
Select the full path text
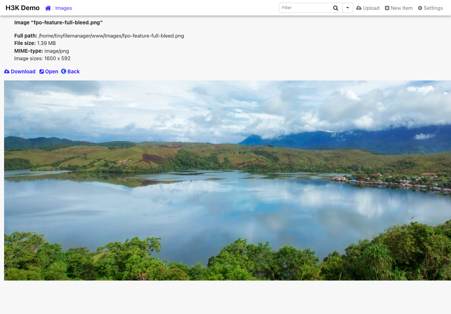pos(99,36)
